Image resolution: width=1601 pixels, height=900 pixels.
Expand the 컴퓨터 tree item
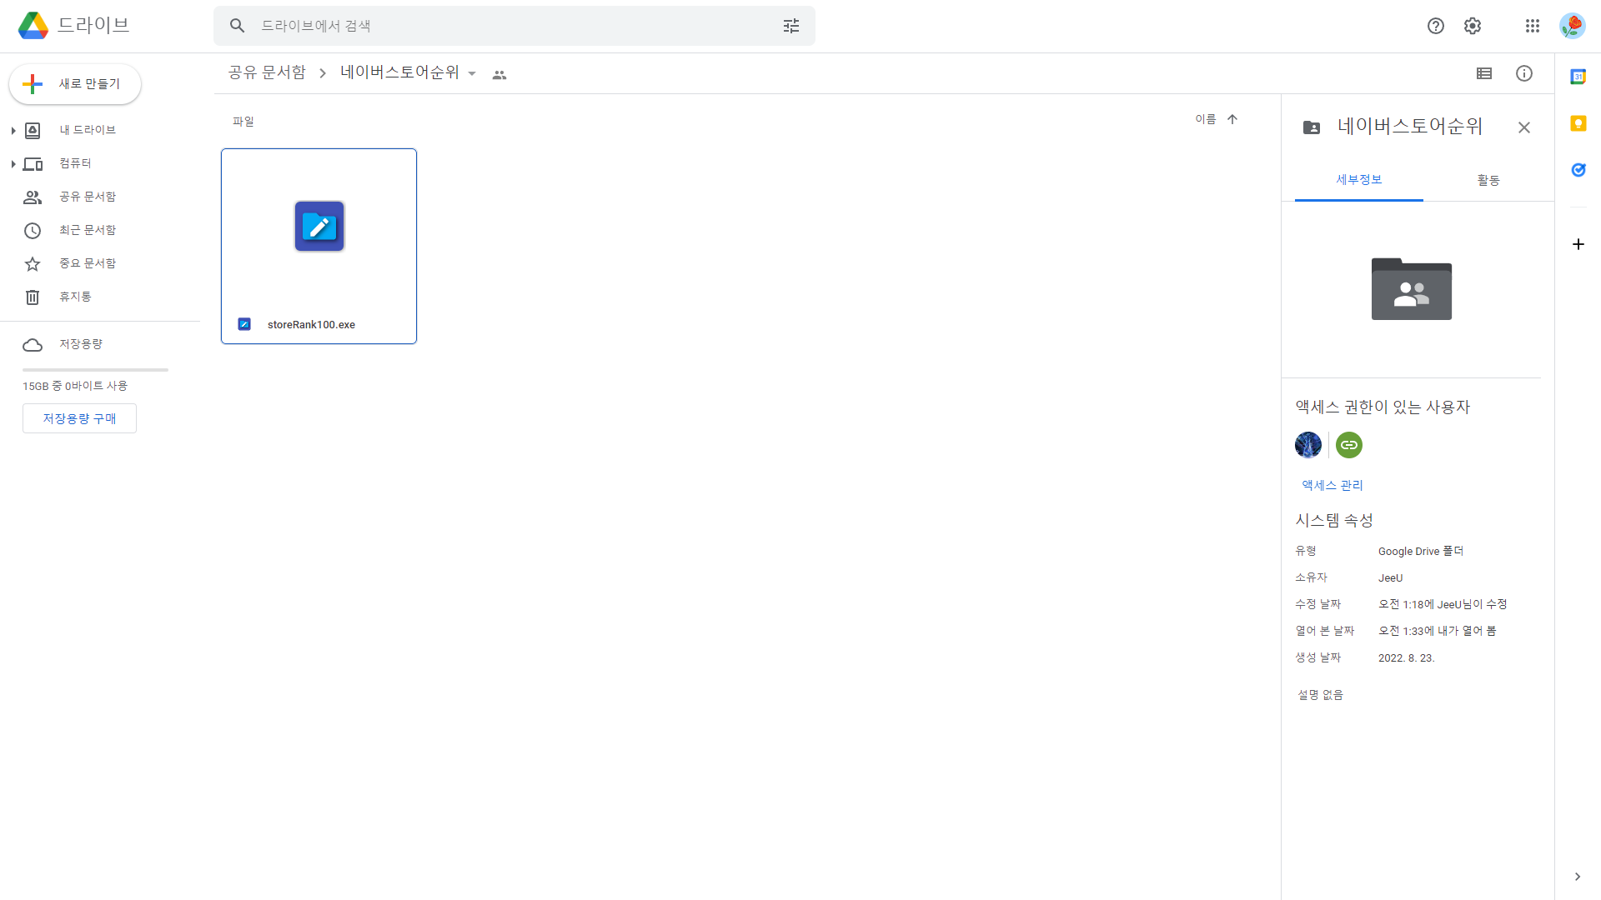point(13,164)
